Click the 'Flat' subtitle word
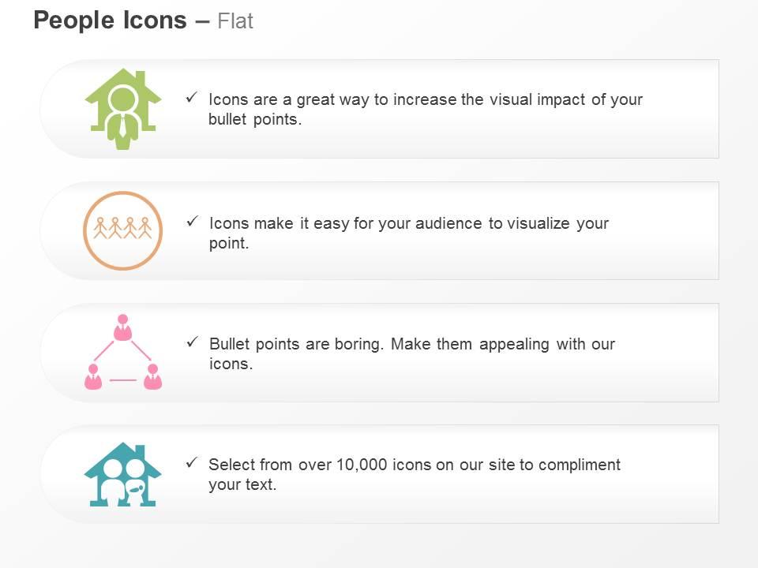The width and height of the screenshot is (758, 568). [x=235, y=21]
